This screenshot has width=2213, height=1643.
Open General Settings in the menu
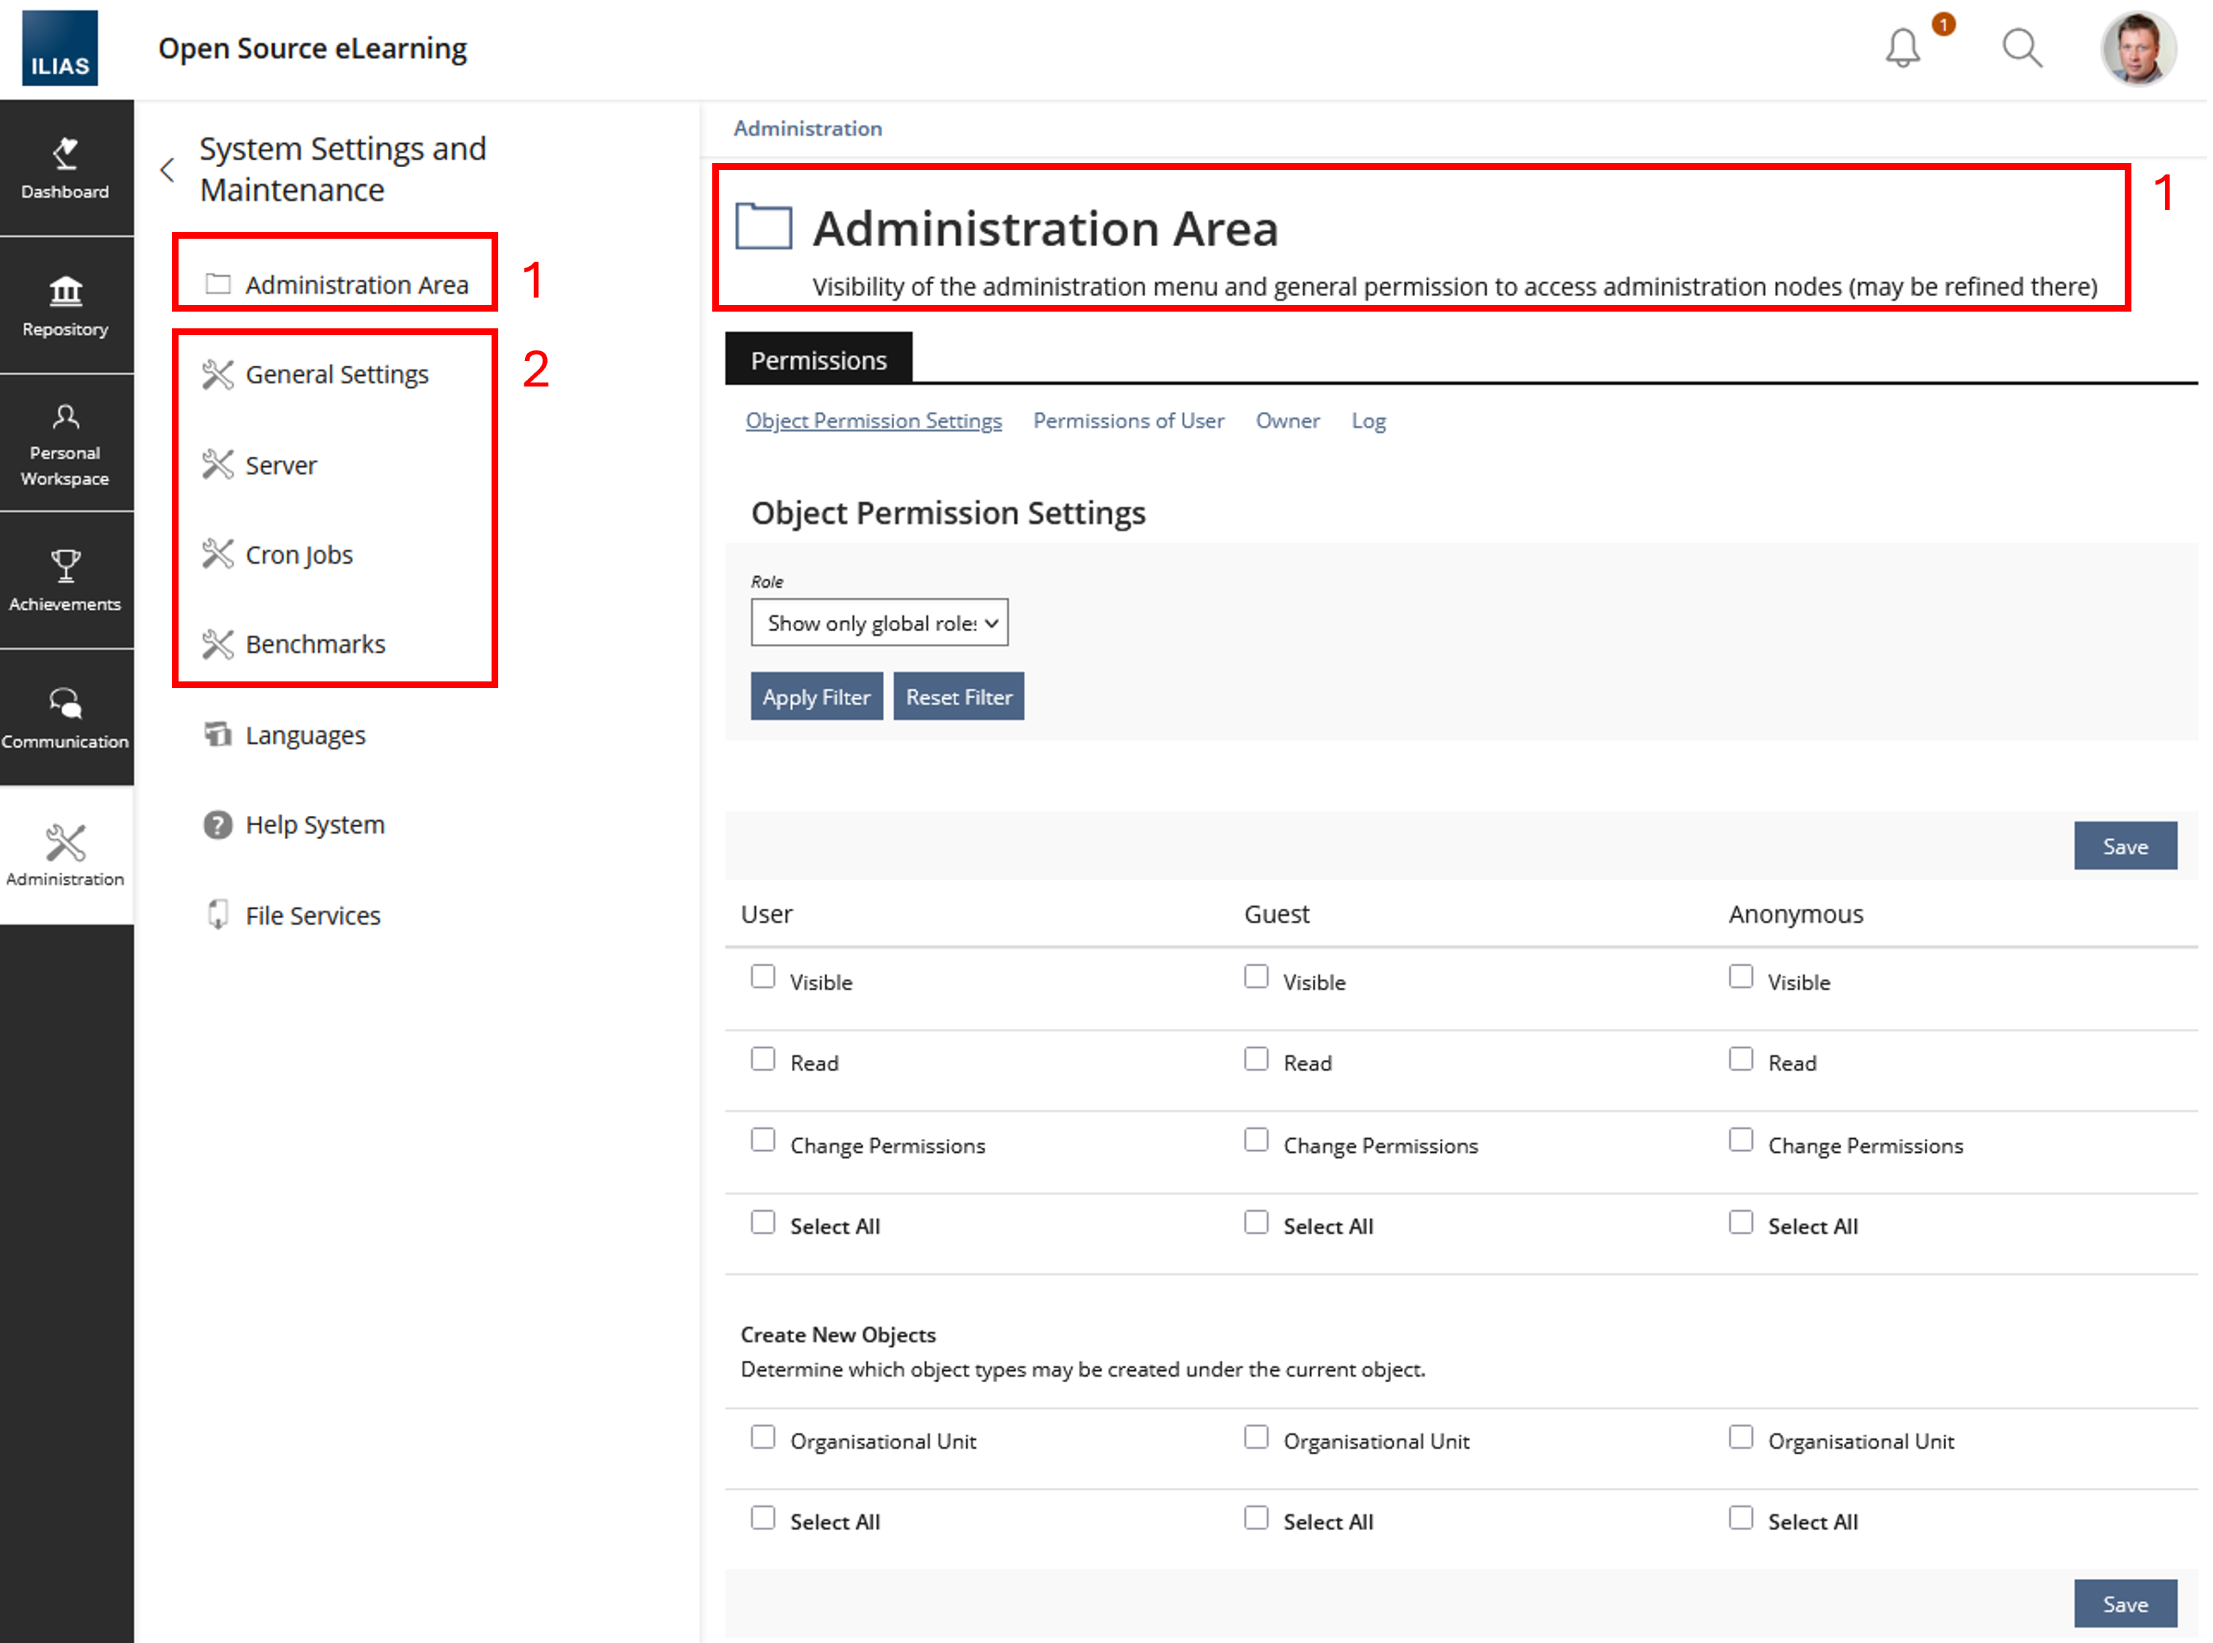point(336,375)
